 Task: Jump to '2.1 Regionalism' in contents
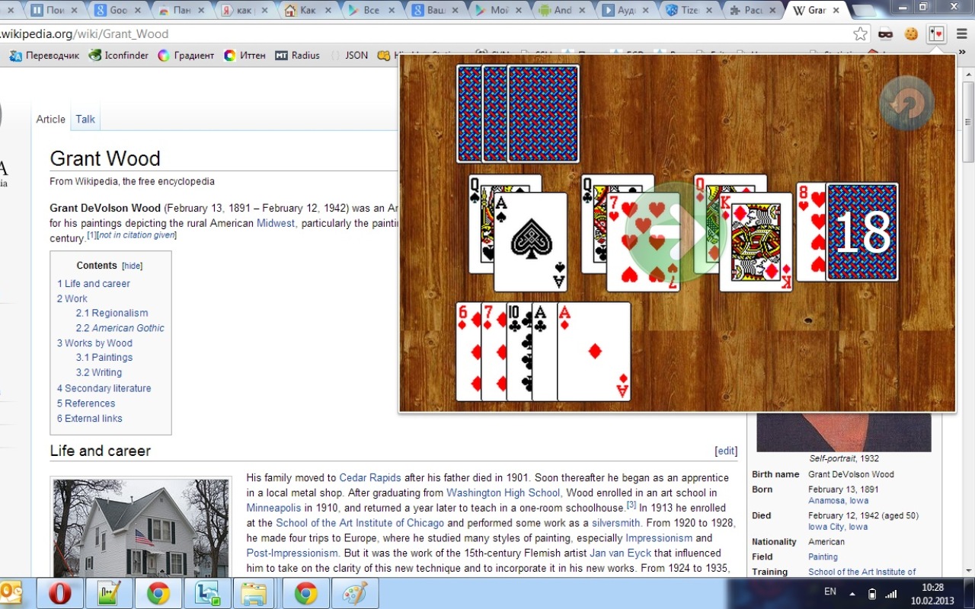click(x=112, y=313)
